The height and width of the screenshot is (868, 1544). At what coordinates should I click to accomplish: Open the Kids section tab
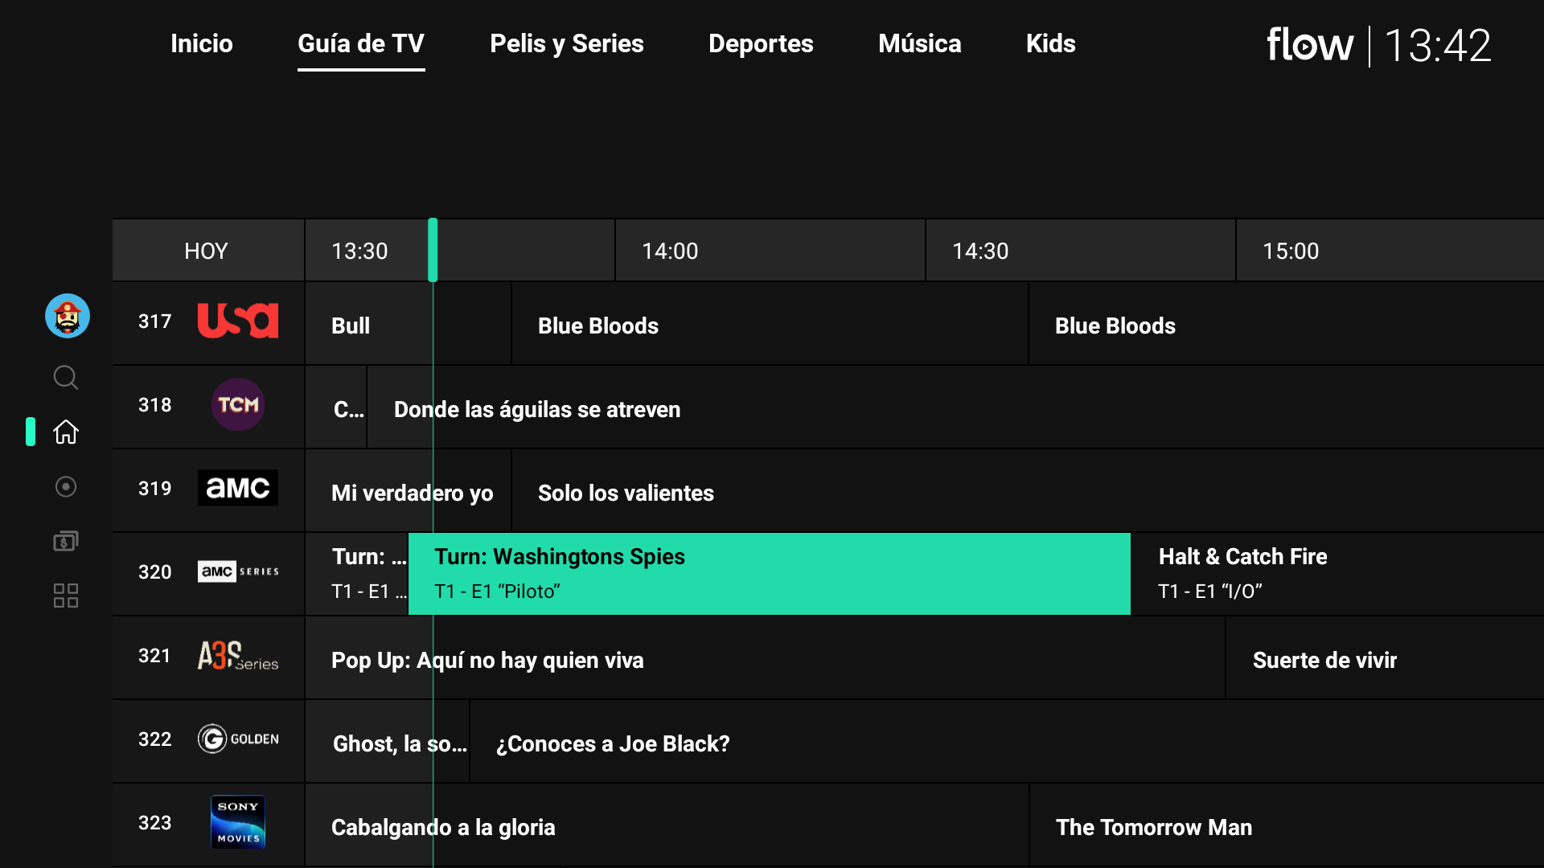[1050, 43]
